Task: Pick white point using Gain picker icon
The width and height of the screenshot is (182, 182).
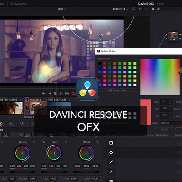Action: pos(44,142)
